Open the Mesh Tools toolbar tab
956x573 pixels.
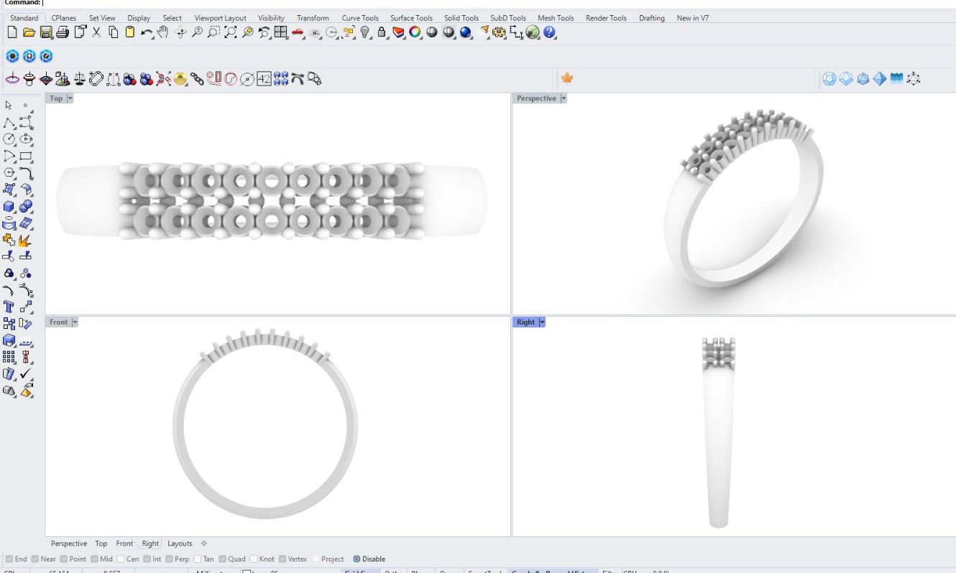pyautogui.click(x=555, y=18)
